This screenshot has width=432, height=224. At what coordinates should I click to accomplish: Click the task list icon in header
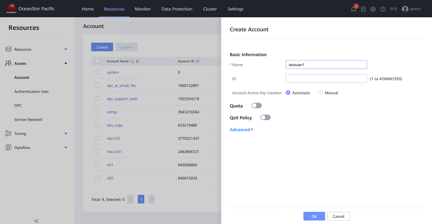pos(363,9)
